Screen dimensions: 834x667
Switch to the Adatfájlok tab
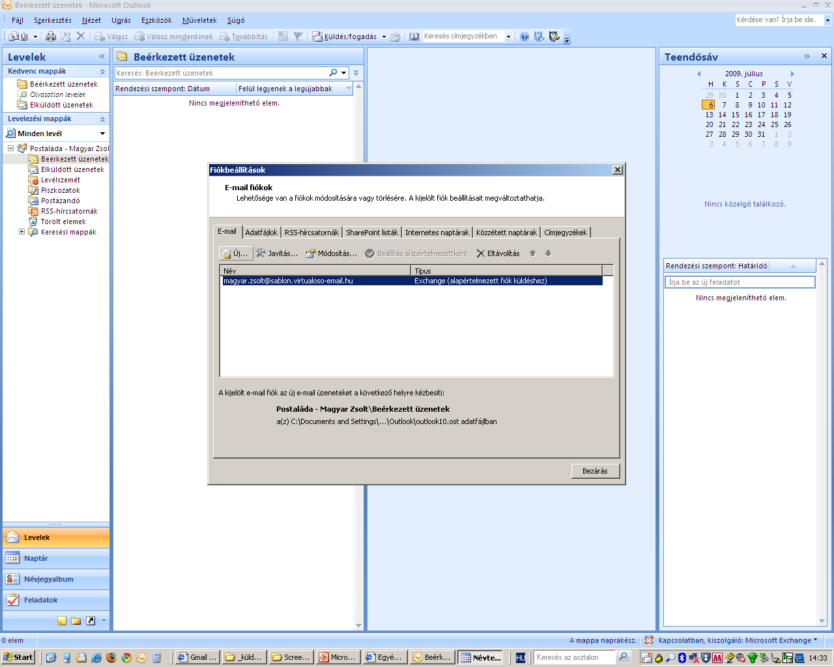[261, 233]
